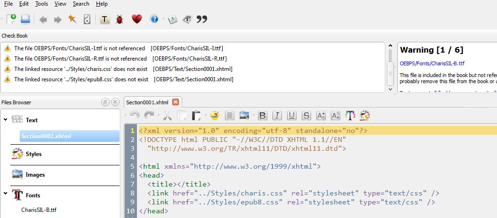The height and width of the screenshot is (218, 497).
Task: Click code line 1 xml declaration
Action: tap(253, 131)
